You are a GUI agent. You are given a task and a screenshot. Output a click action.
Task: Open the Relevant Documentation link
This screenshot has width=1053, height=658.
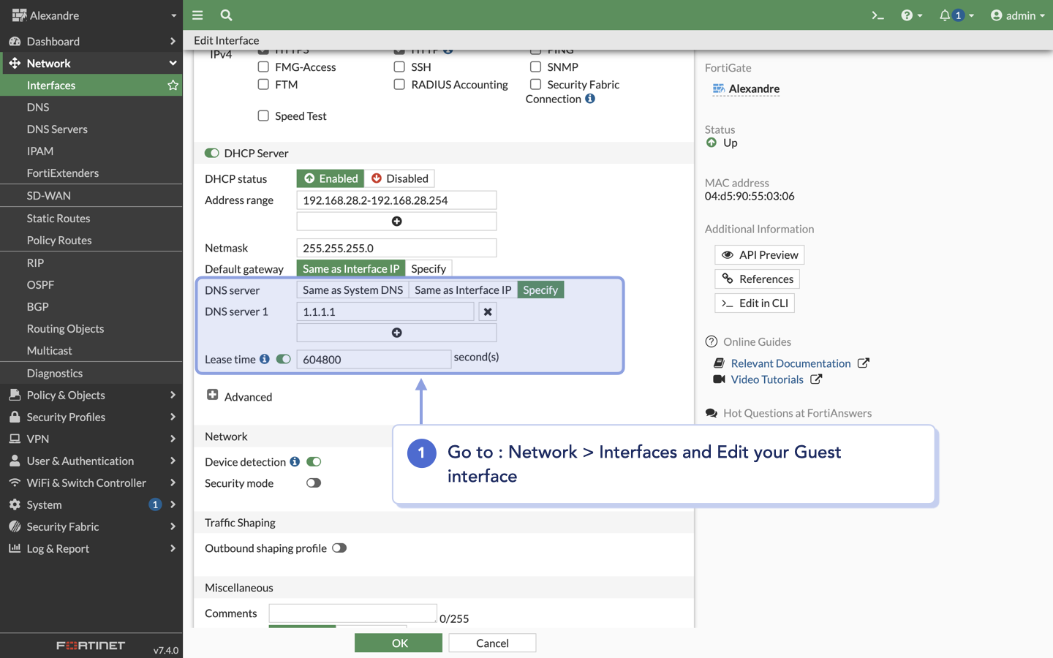pos(791,363)
